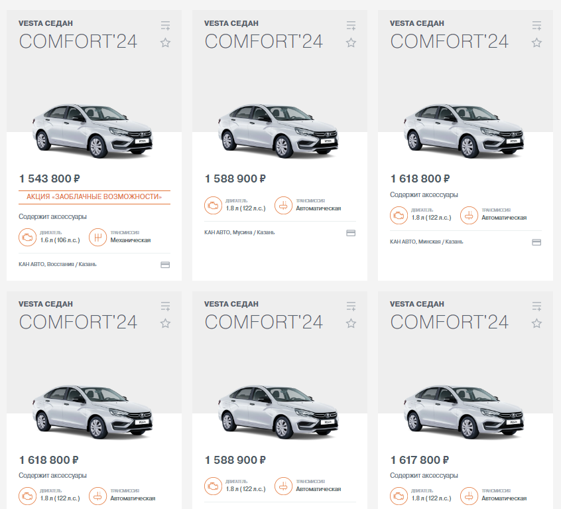
Task: Click the manual transmission icon beside Механическая
Action: click(x=97, y=238)
